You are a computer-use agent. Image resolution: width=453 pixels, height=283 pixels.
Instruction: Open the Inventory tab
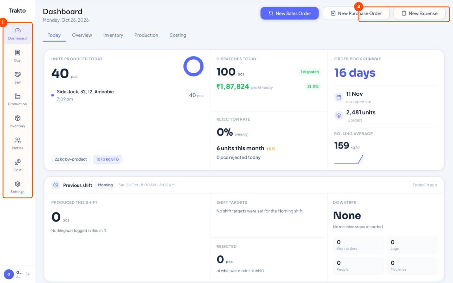[113, 35]
